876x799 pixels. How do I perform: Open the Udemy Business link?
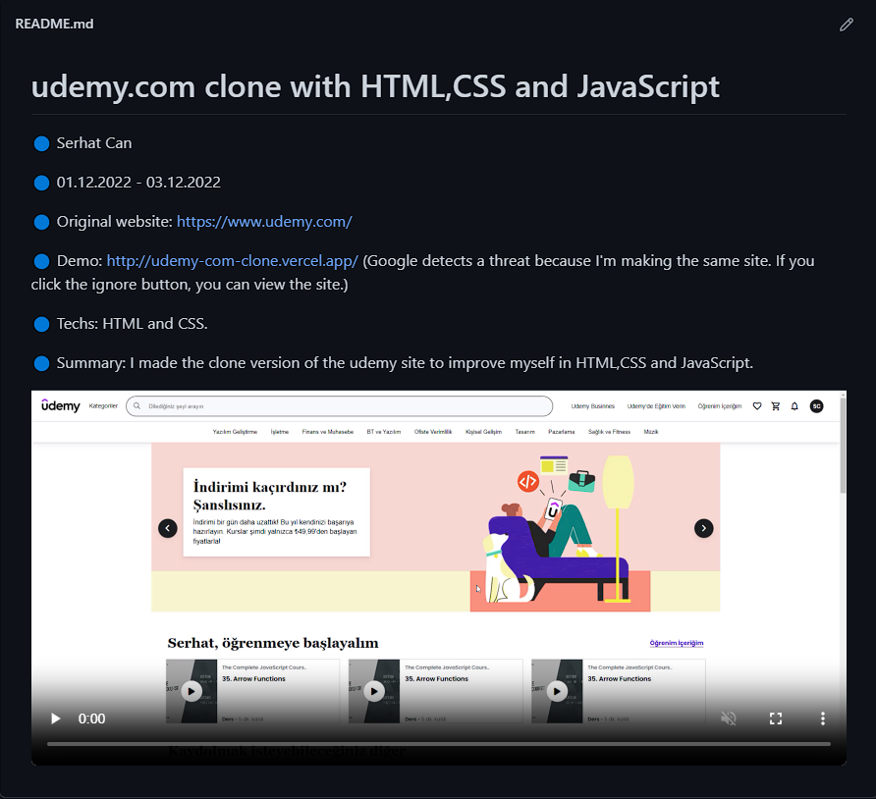[x=593, y=406]
